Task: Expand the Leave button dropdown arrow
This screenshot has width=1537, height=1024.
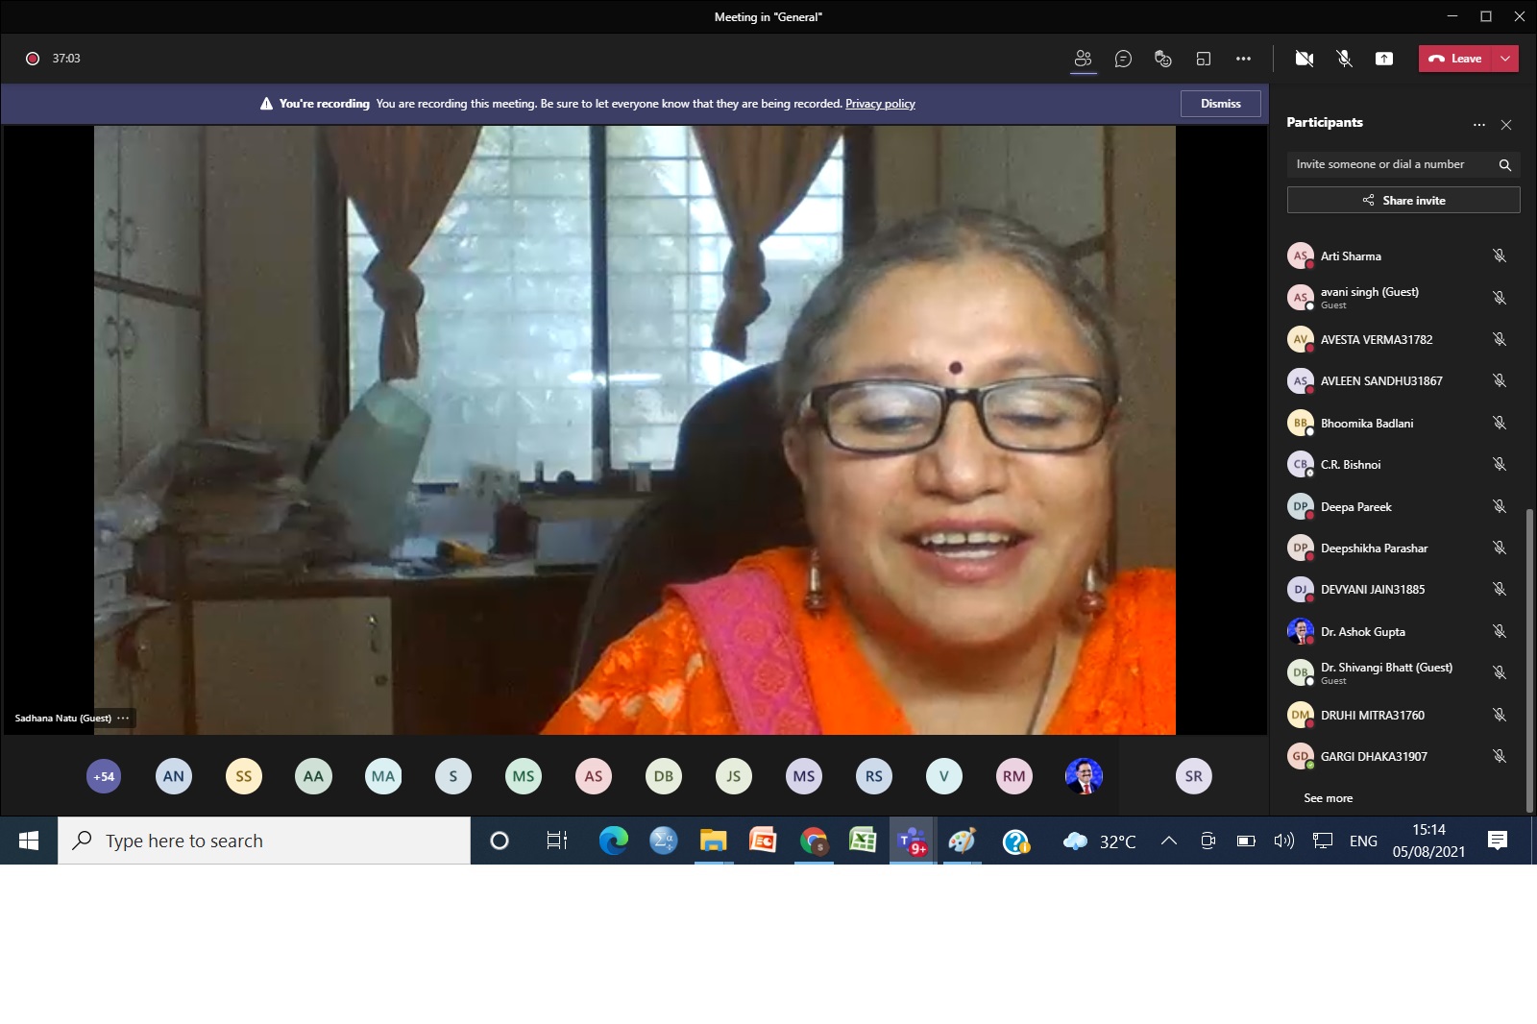Action: 1505,59
